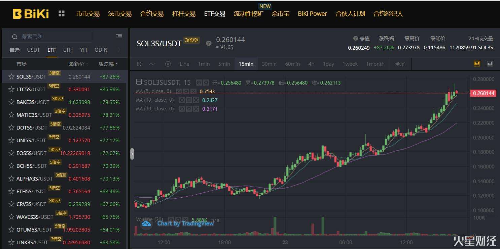Select the YFI market tab
Screen dimensions: 500x249
(x=83, y=50)
